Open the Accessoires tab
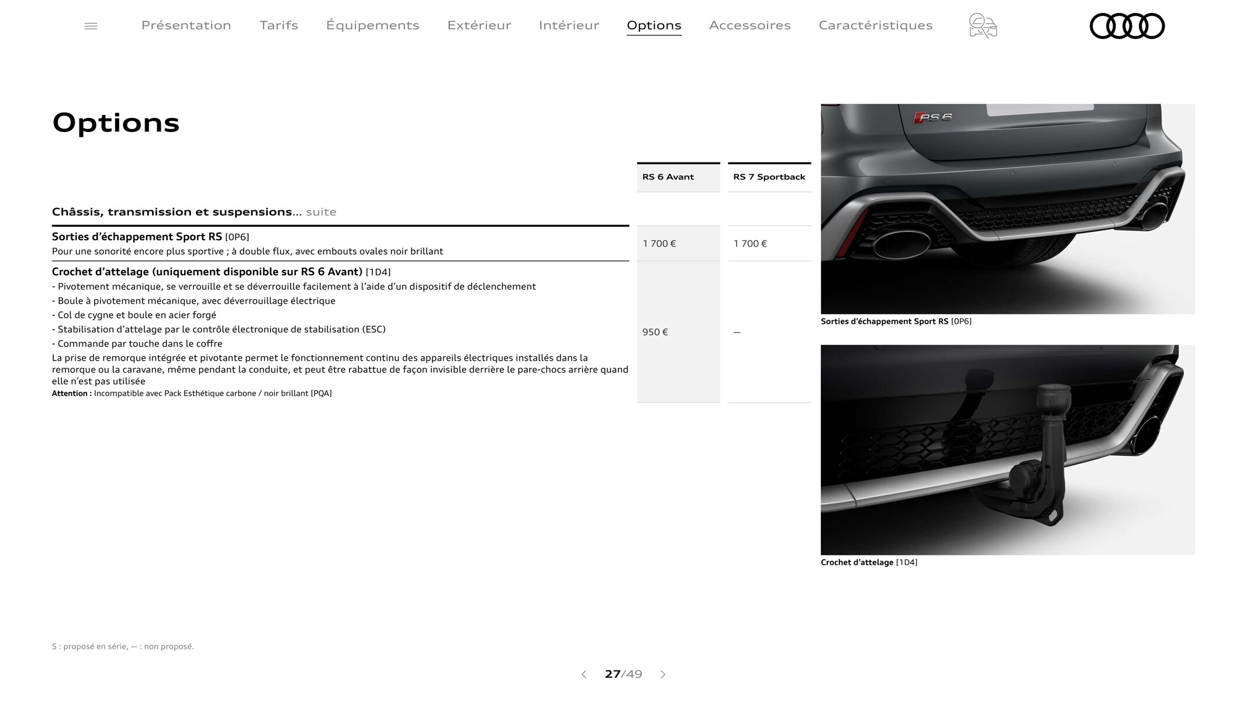Viewport: 1247px width, 701px height. 749,25
